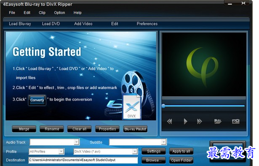Screen dimensions: 259x166
Task: Expand the All Profiles category dropdown
Action: point(61,151)
